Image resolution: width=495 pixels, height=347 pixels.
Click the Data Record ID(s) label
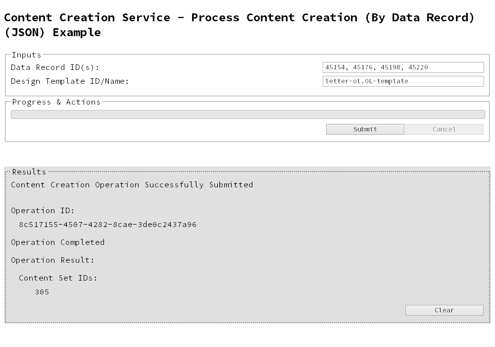(53, 67)
